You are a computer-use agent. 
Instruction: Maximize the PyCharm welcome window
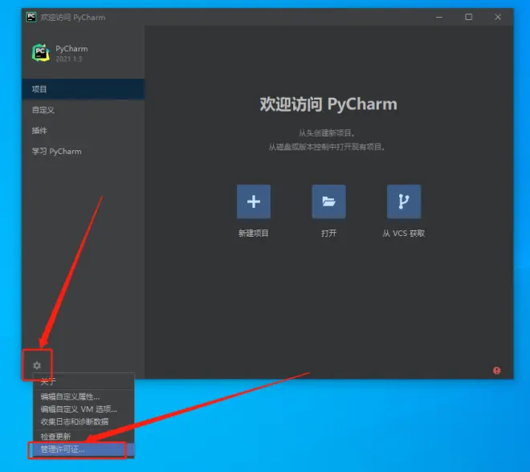468,17
